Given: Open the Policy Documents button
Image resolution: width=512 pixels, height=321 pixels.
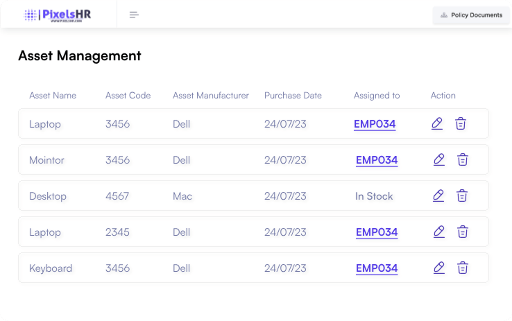Looking at the screenshot, I should point(471,15).
